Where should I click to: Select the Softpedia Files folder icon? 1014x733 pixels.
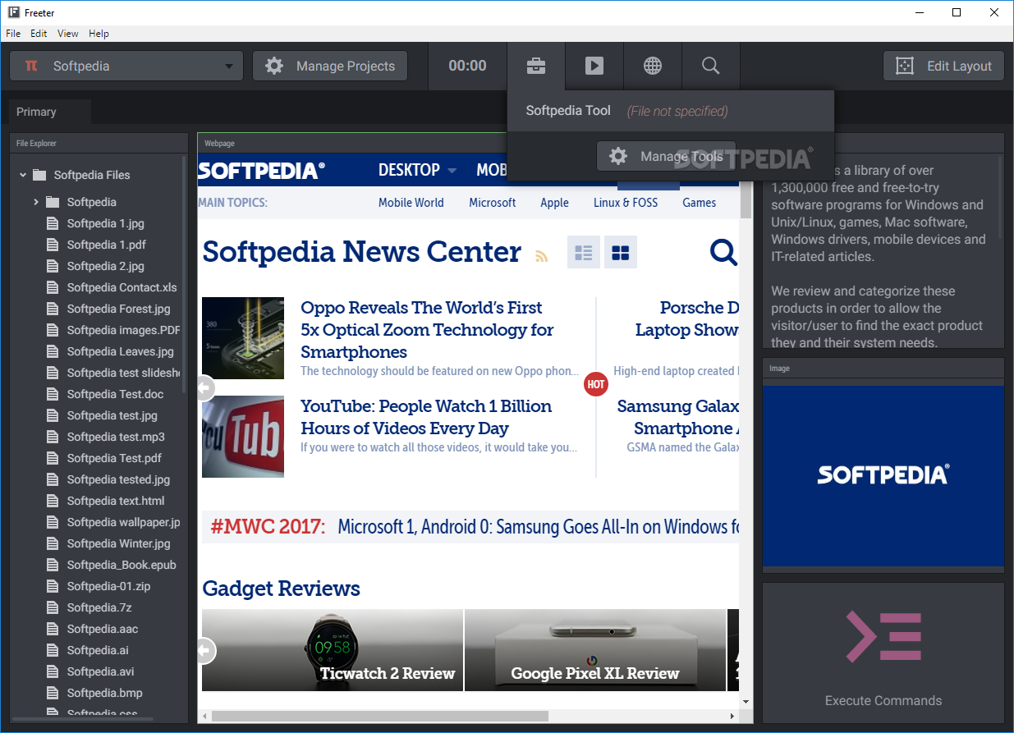point(39,175)
